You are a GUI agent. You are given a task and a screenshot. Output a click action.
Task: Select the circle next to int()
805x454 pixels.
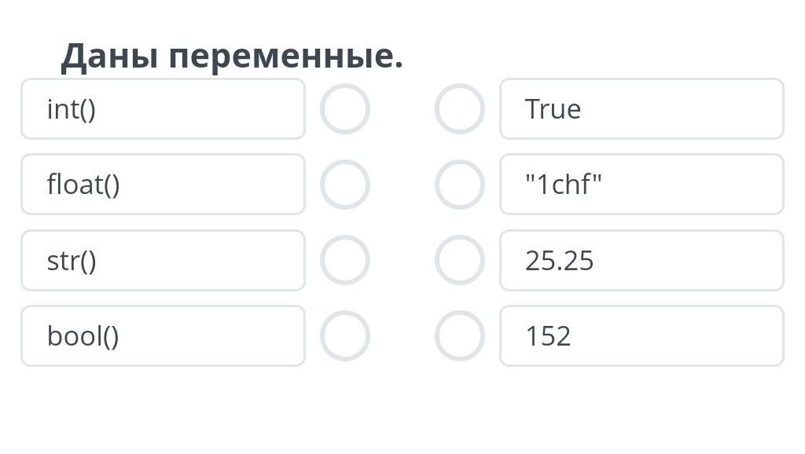click(x=344, y=109)
